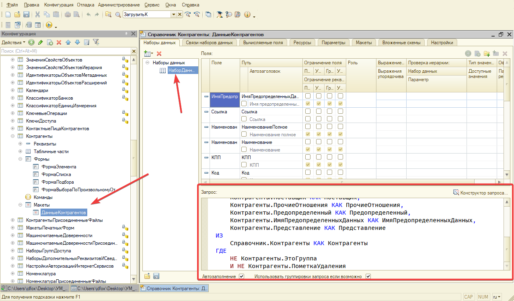Collapse the Контрагенты tree node
The height and width of the screenshot is (301, 514).
click(12, 136)
